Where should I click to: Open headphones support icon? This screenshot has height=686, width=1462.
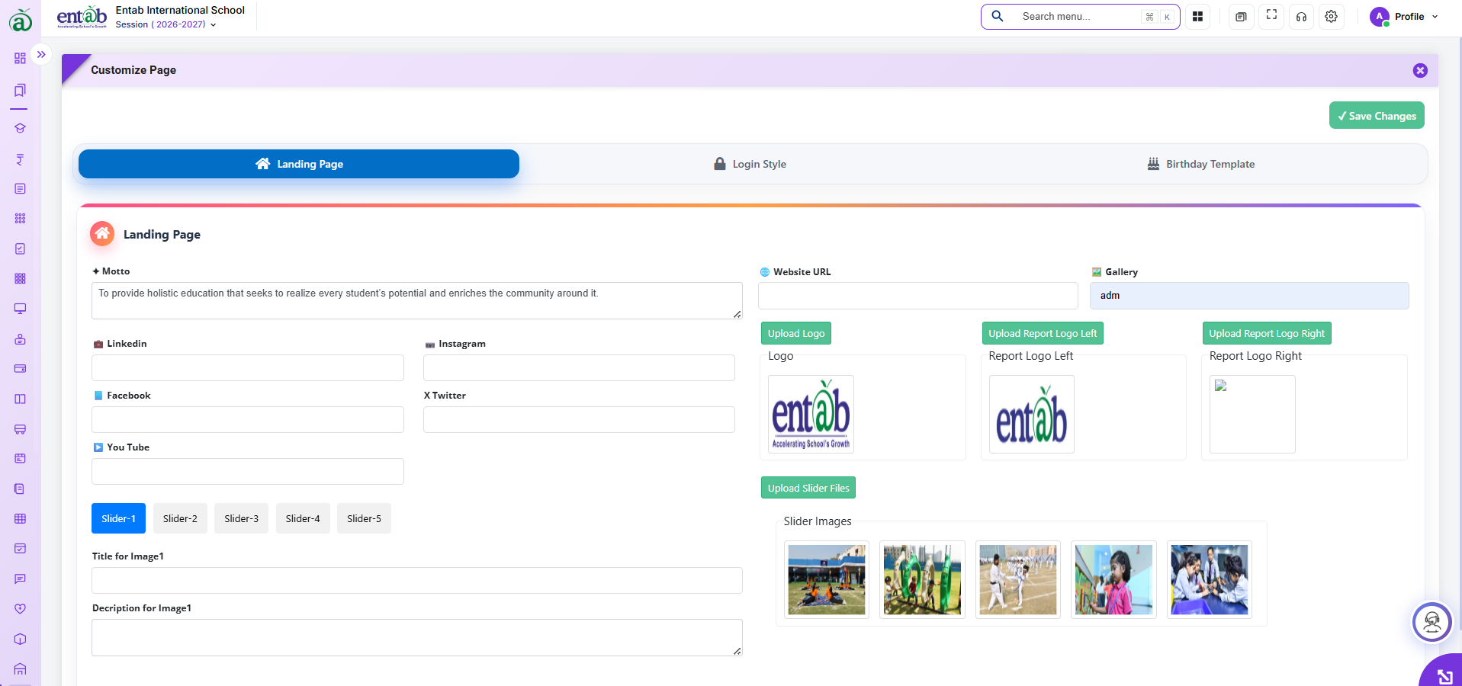1301,17
